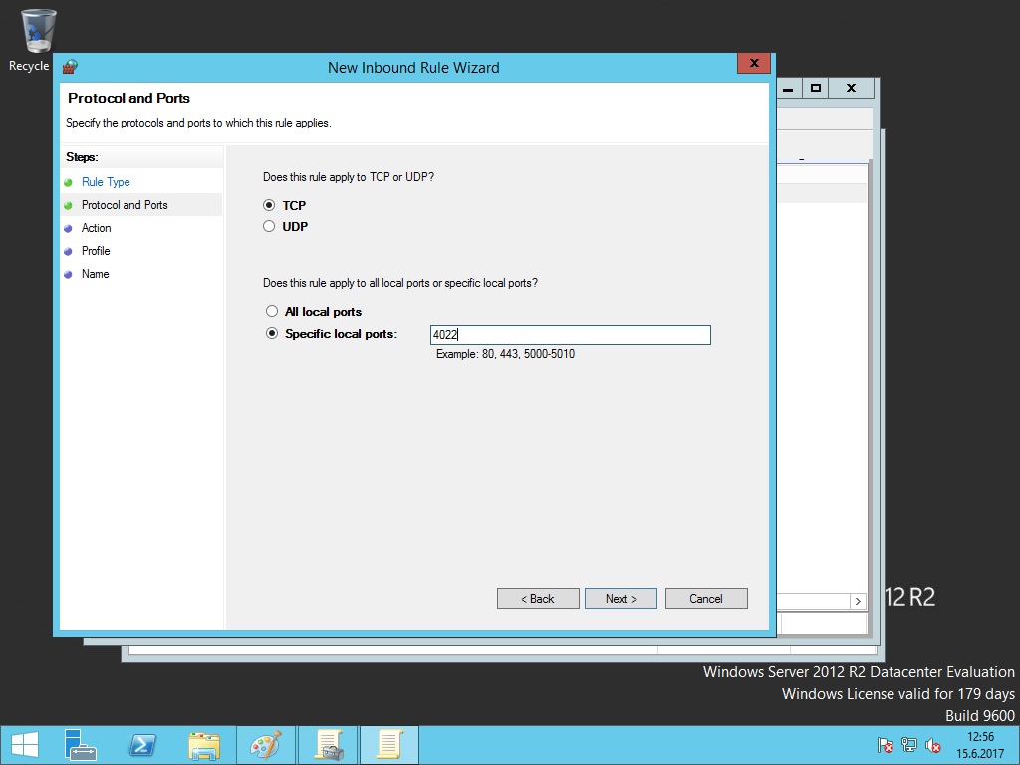Launch Server Manager from the taskbar

(x=80, y=745)
